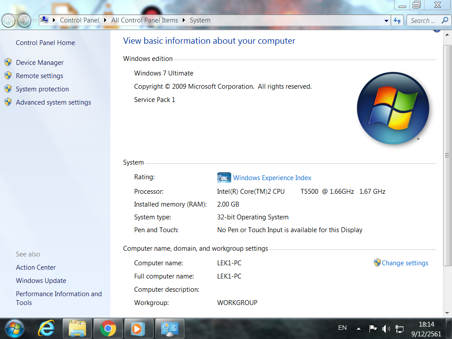Click the Windows Start orb button

coord(15,328)
